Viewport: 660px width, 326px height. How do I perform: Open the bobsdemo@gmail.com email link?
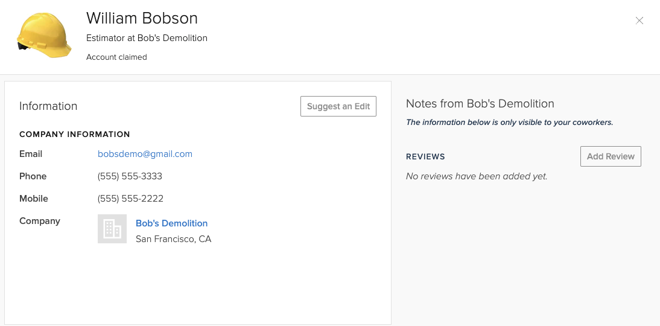[x=145, y=154]
